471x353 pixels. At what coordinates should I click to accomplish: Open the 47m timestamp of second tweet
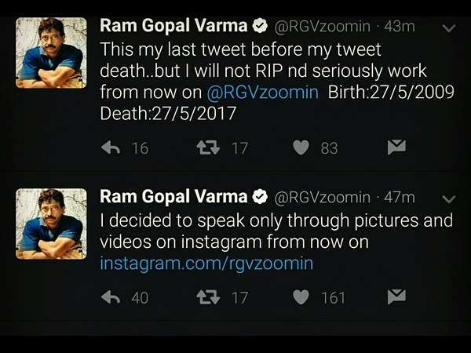pyautogui.click(x=398, y=197)
